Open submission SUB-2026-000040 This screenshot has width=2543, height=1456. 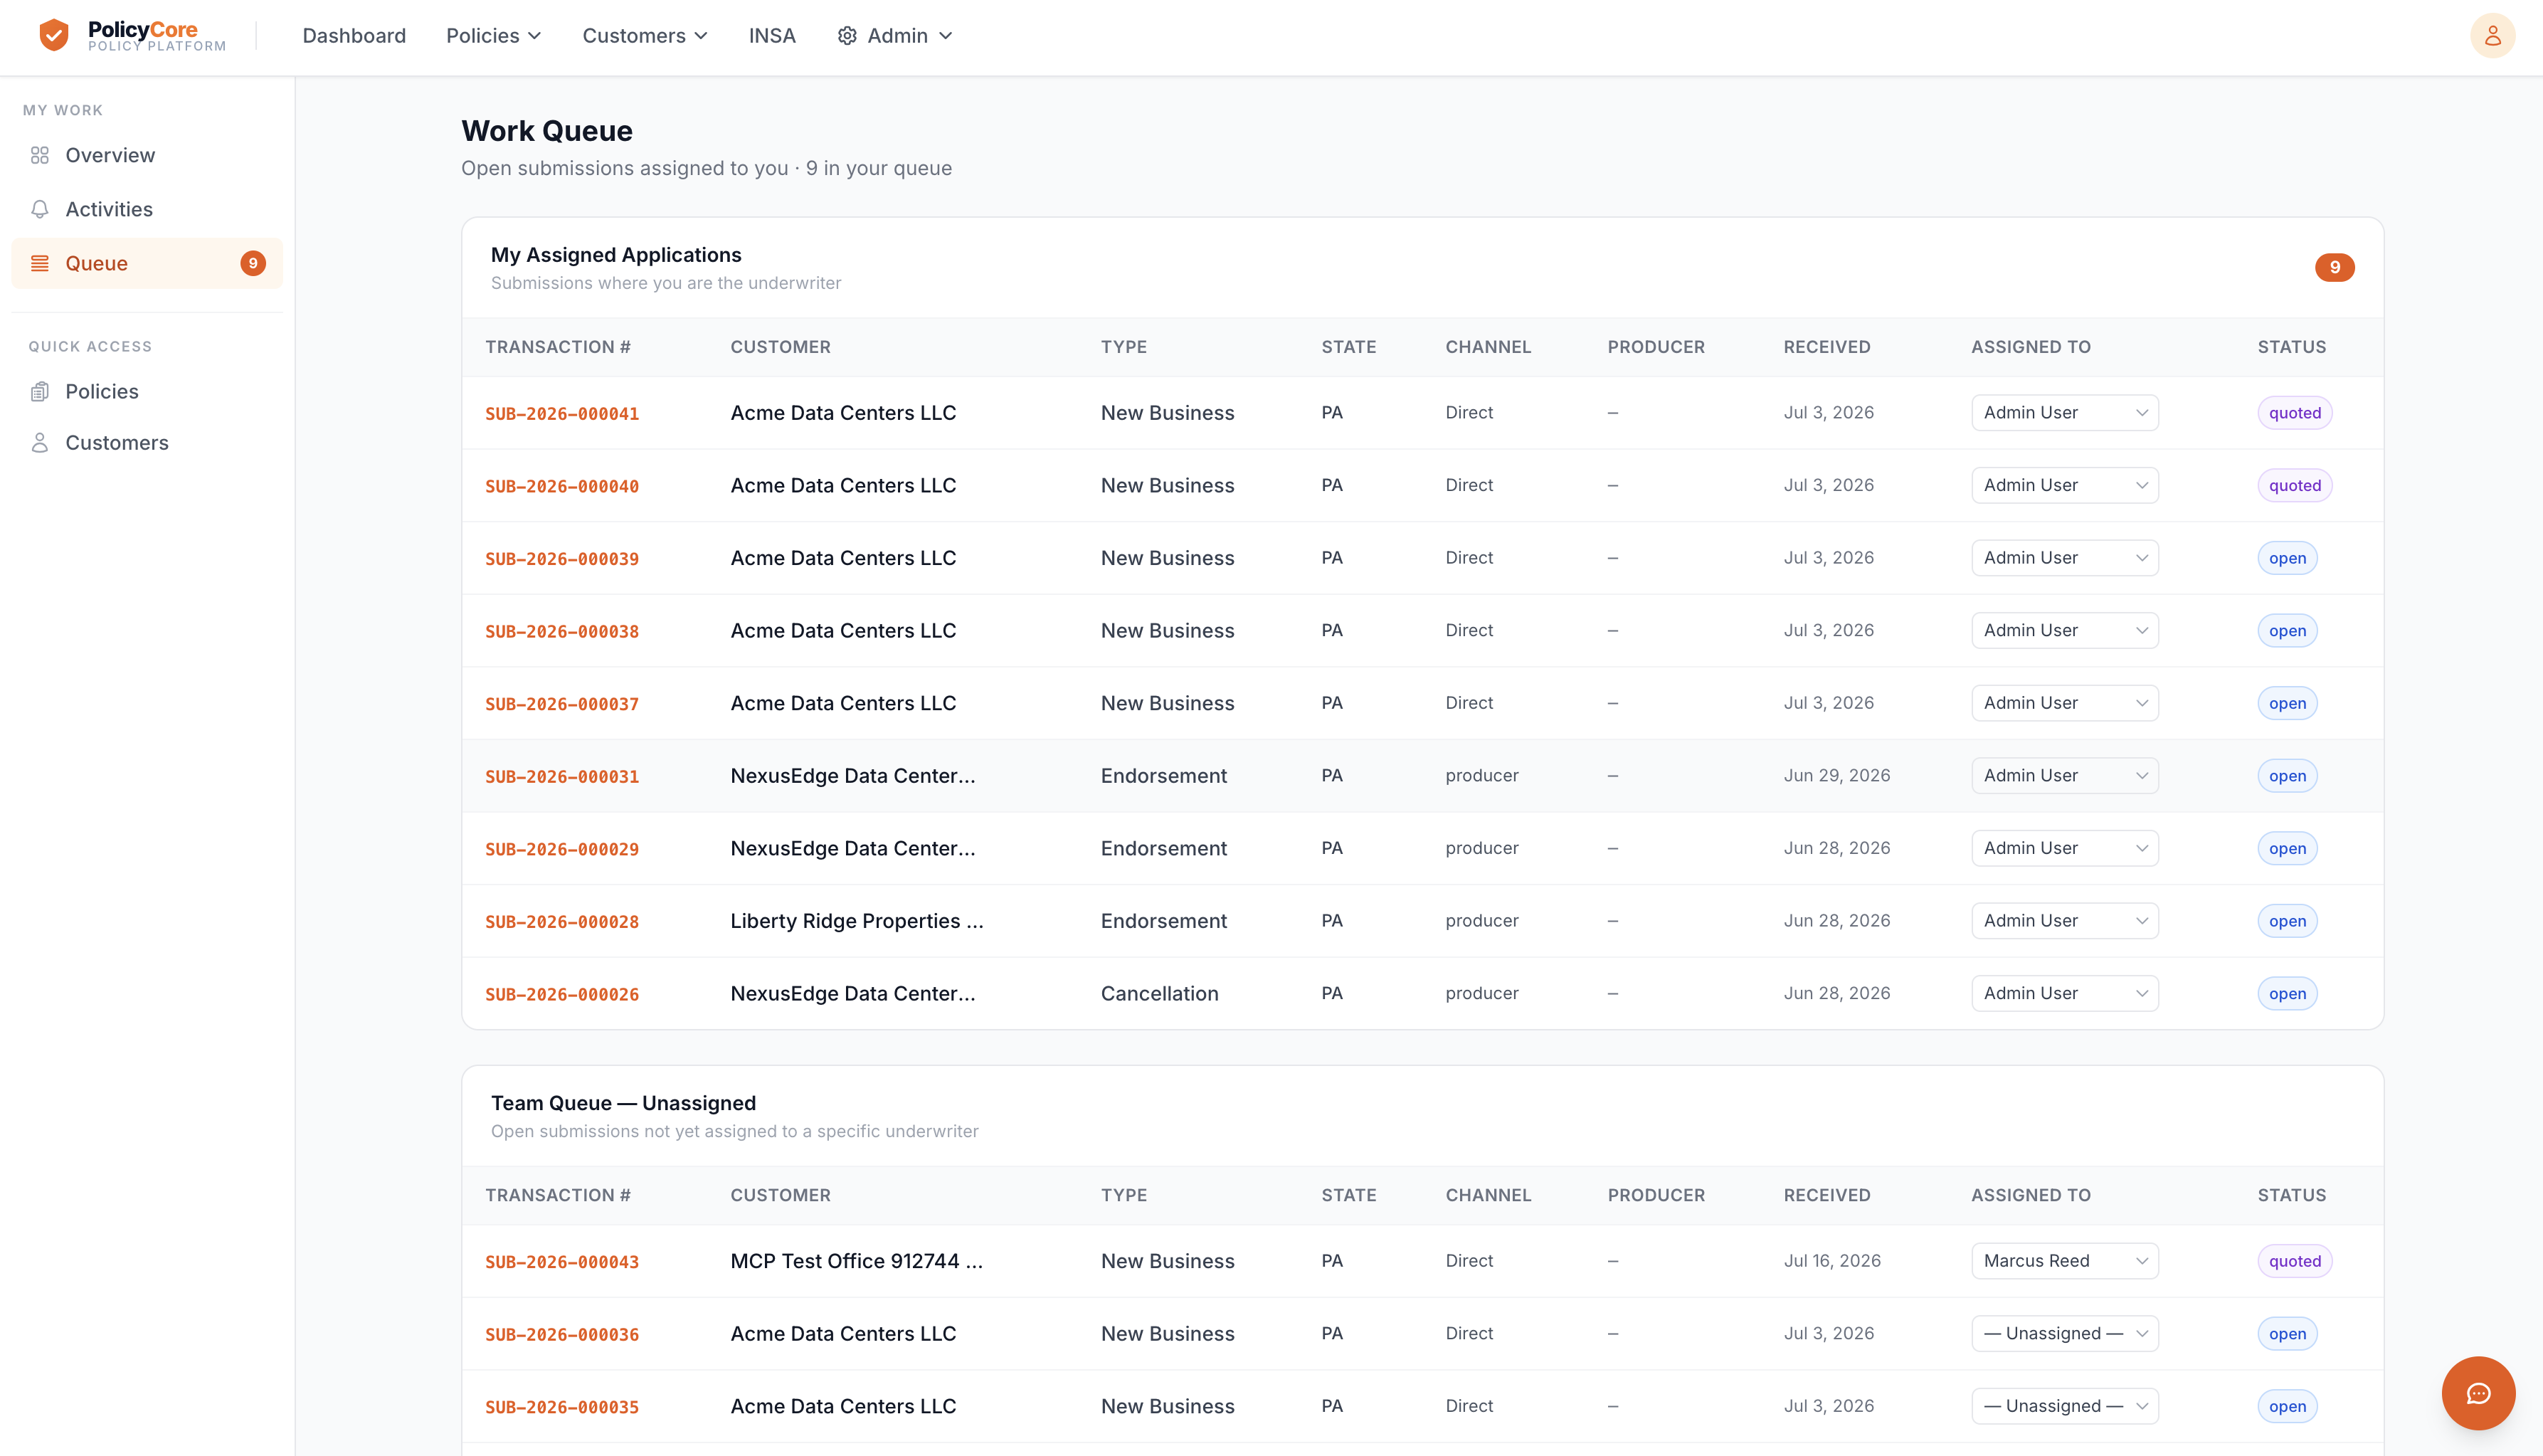pyautogui.click(x=562, y=486)
